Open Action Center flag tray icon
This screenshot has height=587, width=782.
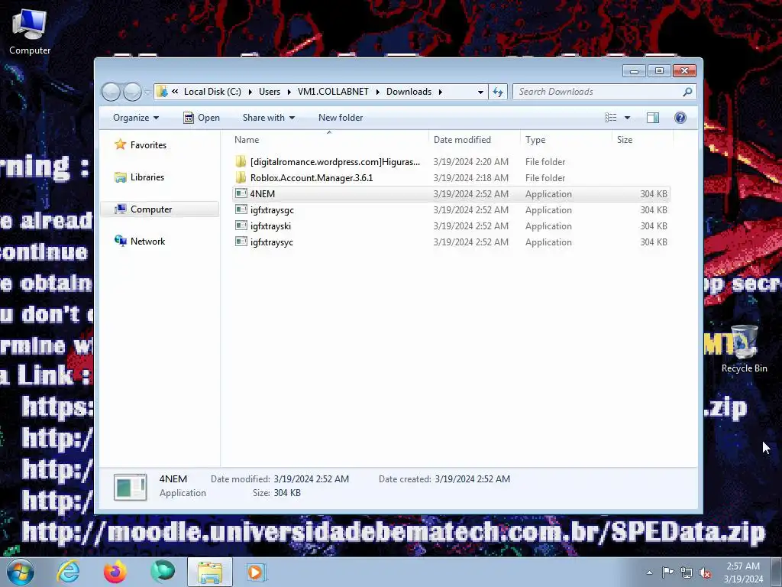point(667,572)
